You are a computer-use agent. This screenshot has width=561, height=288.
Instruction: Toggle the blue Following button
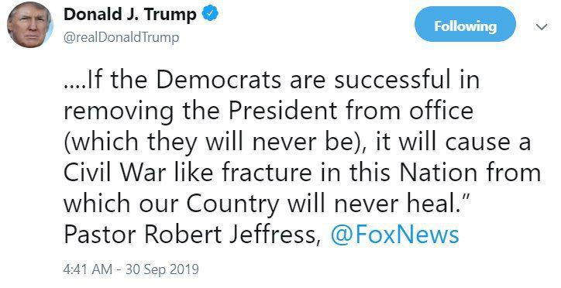465,26
